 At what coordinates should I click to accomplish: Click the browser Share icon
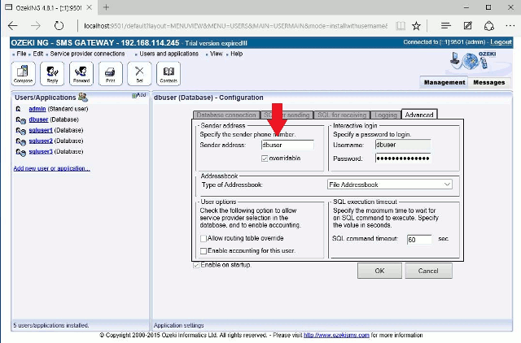pos(489,26)
